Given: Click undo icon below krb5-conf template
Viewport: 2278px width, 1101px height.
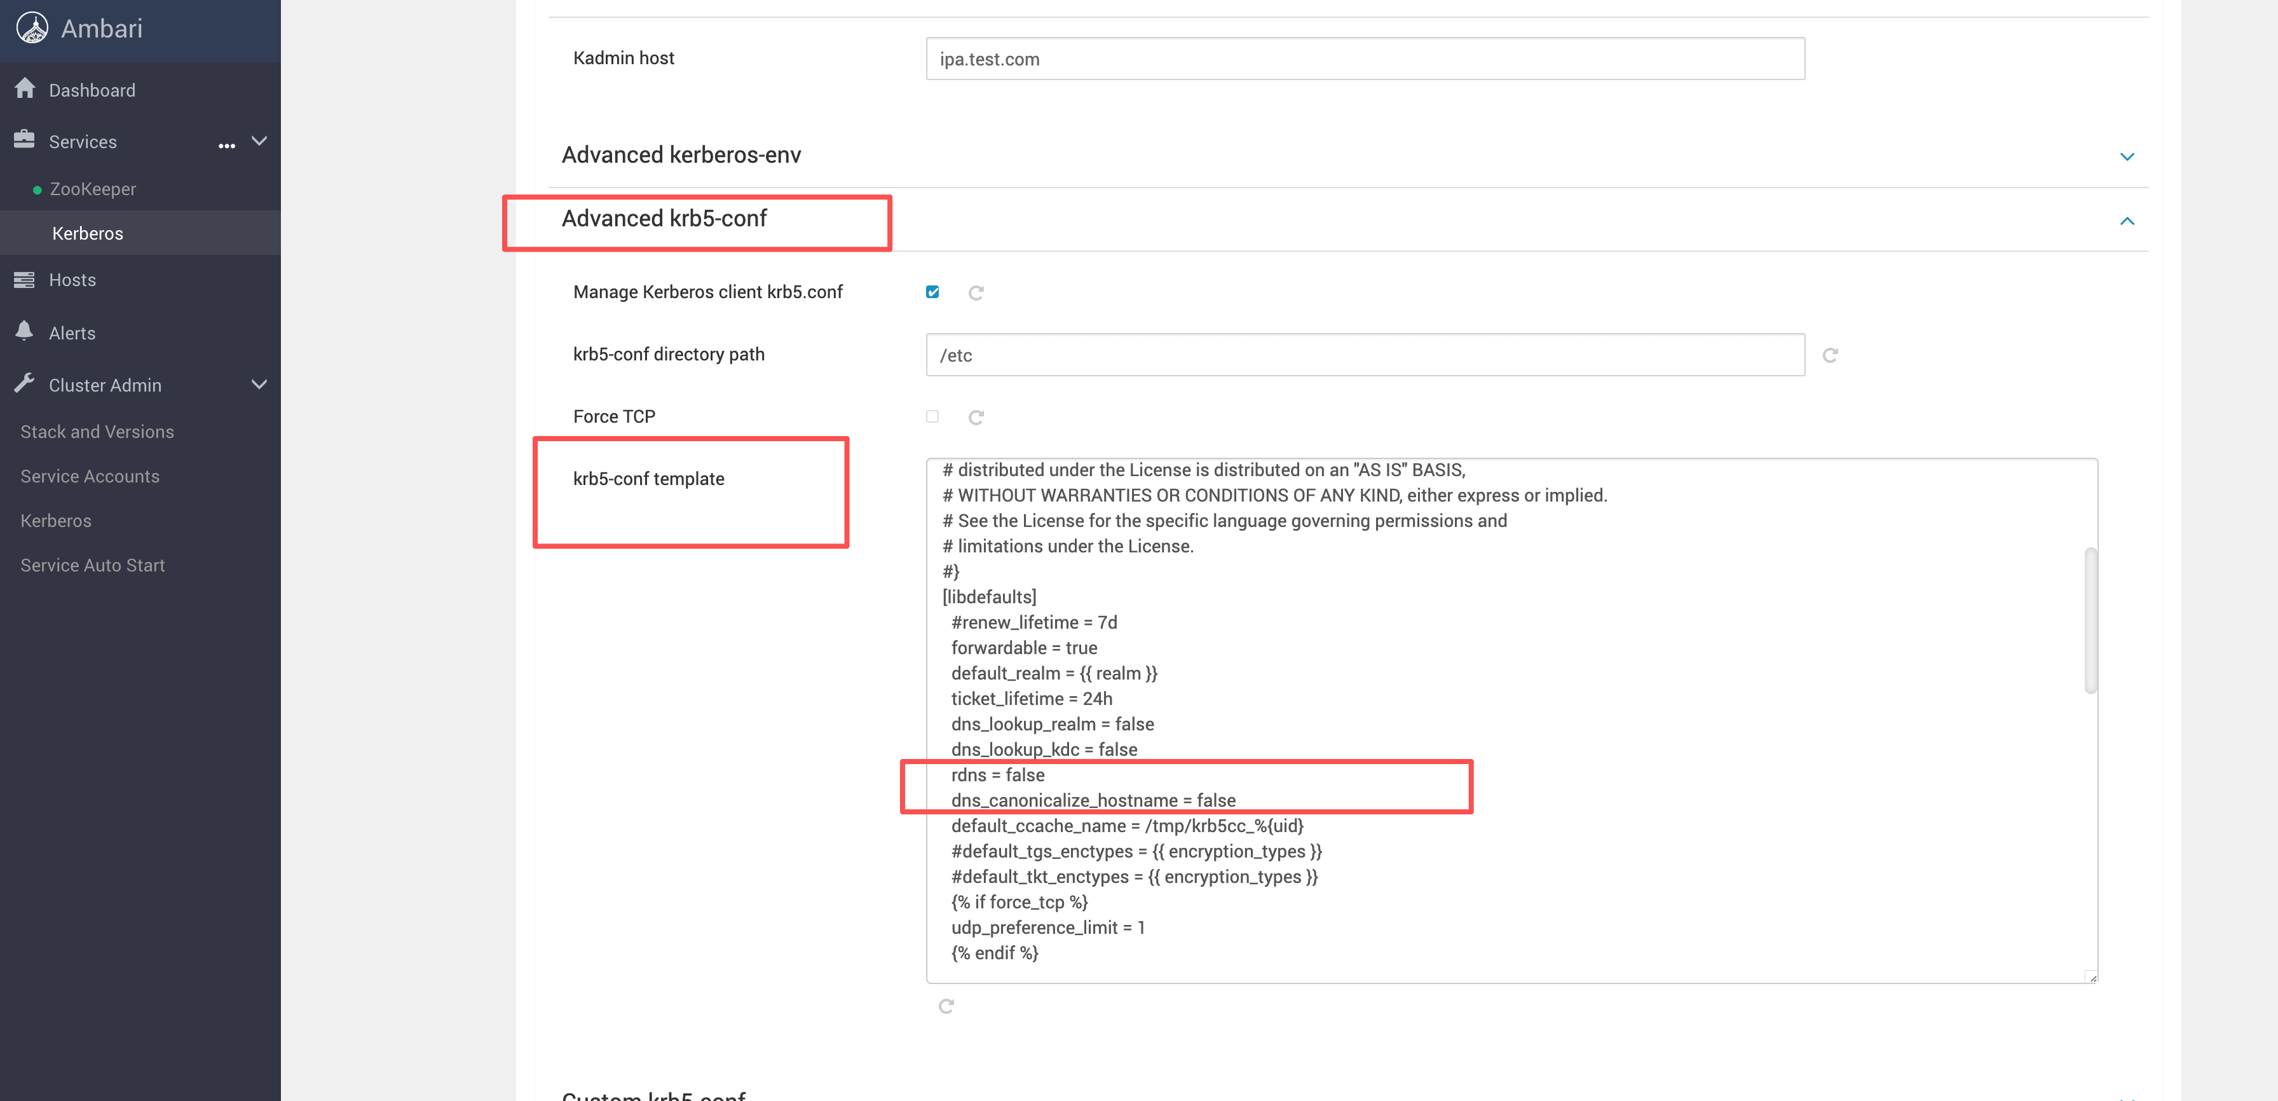Looking at the screenshot, I should (946, 1006).
